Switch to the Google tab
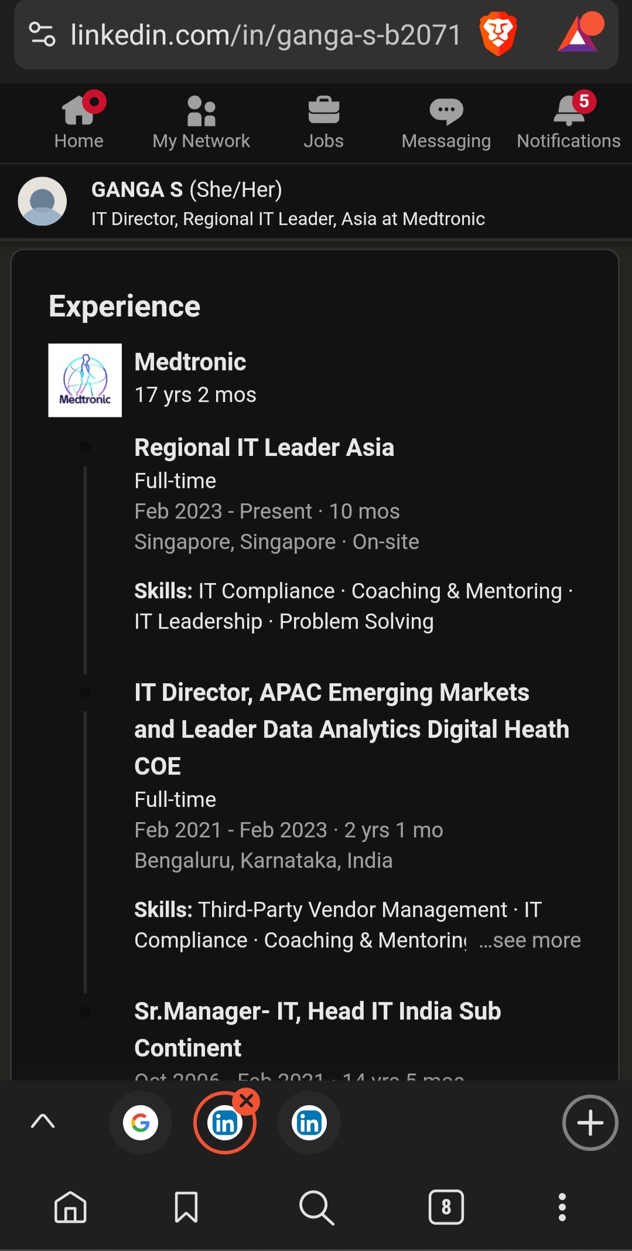 (x=141, y=1123)
